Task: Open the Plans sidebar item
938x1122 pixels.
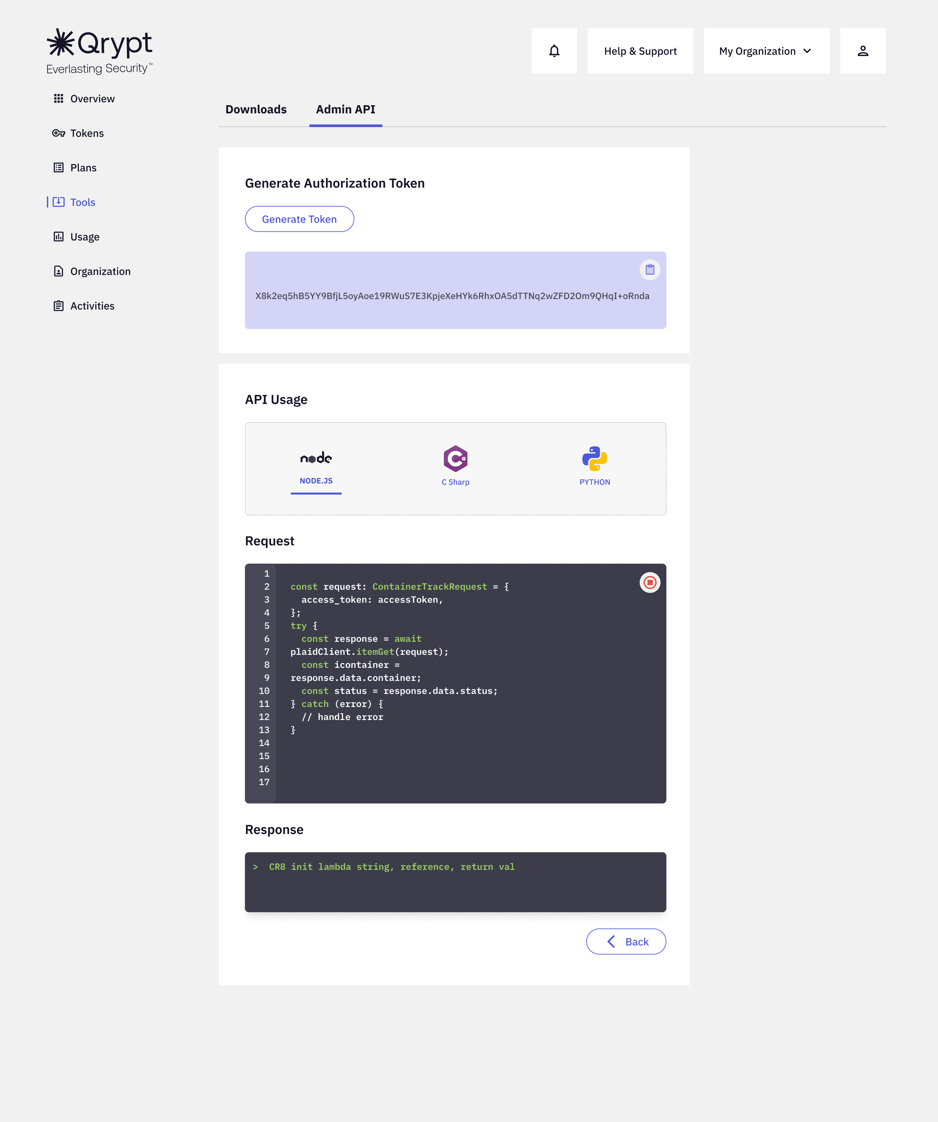Action: click(x=83, y=168)
